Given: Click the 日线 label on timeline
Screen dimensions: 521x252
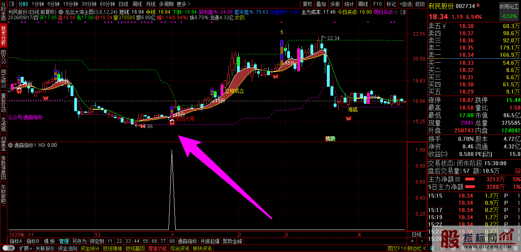Looking at the screenshot, I should point(416,234).
